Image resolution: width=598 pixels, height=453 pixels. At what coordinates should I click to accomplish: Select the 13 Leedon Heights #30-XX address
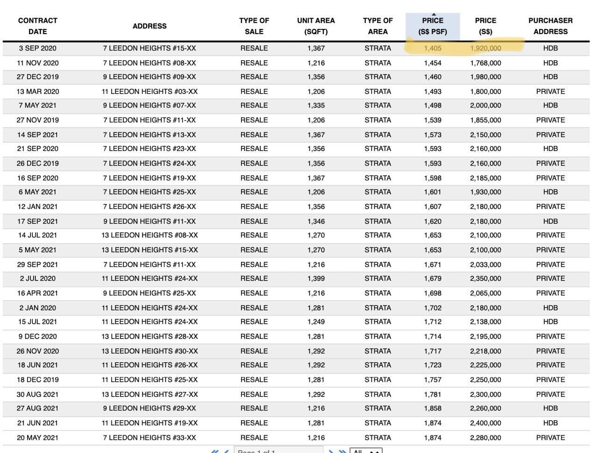click(x=149, y=351)
